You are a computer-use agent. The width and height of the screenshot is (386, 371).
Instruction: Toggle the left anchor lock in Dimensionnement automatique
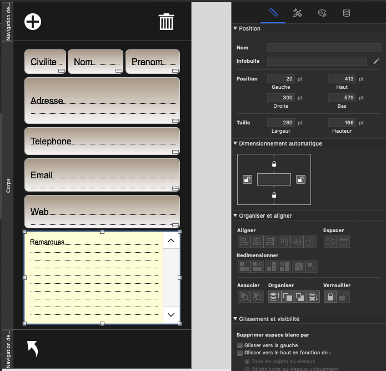point(248,179)
